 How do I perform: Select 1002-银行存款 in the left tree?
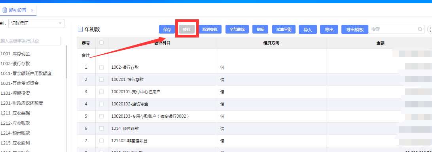tap(15, 64)
